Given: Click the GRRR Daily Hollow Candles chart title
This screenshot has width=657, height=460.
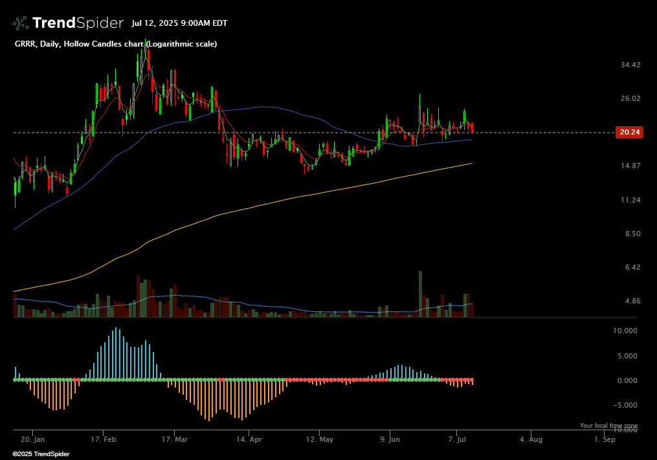Looking at the screenshot, I should pyautogui.click(x=116, y=44).
